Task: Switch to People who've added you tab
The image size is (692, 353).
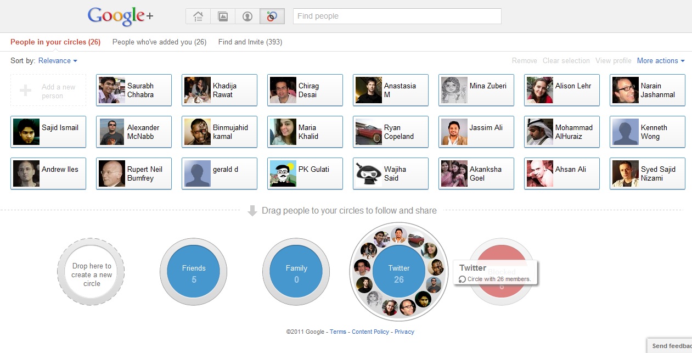Action: pyautogui.click(x=159, y=42)
